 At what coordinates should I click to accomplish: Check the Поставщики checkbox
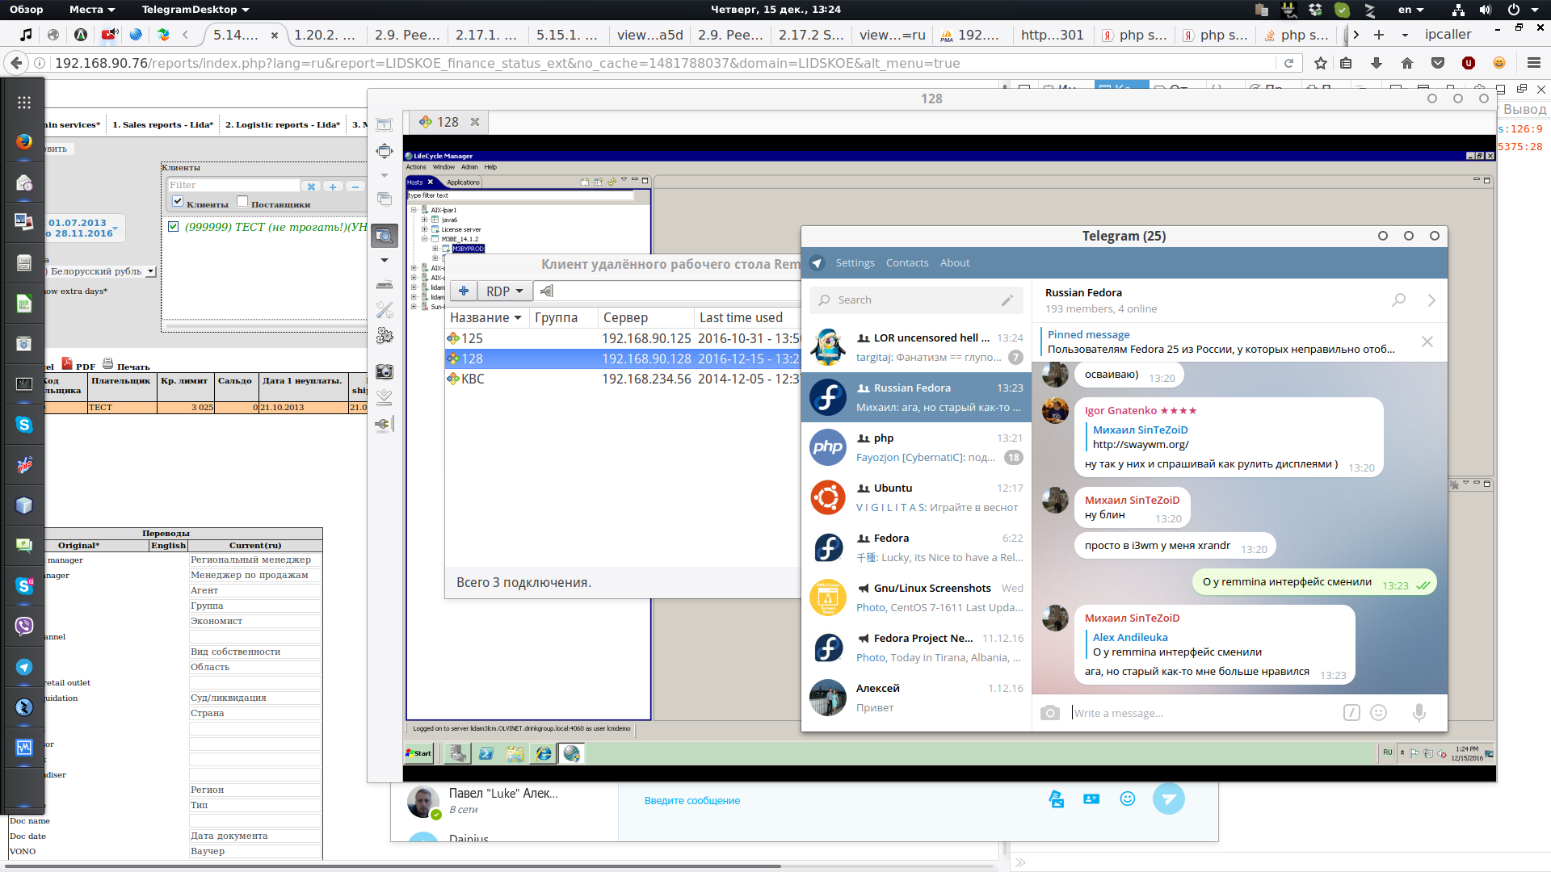point(242,202)
